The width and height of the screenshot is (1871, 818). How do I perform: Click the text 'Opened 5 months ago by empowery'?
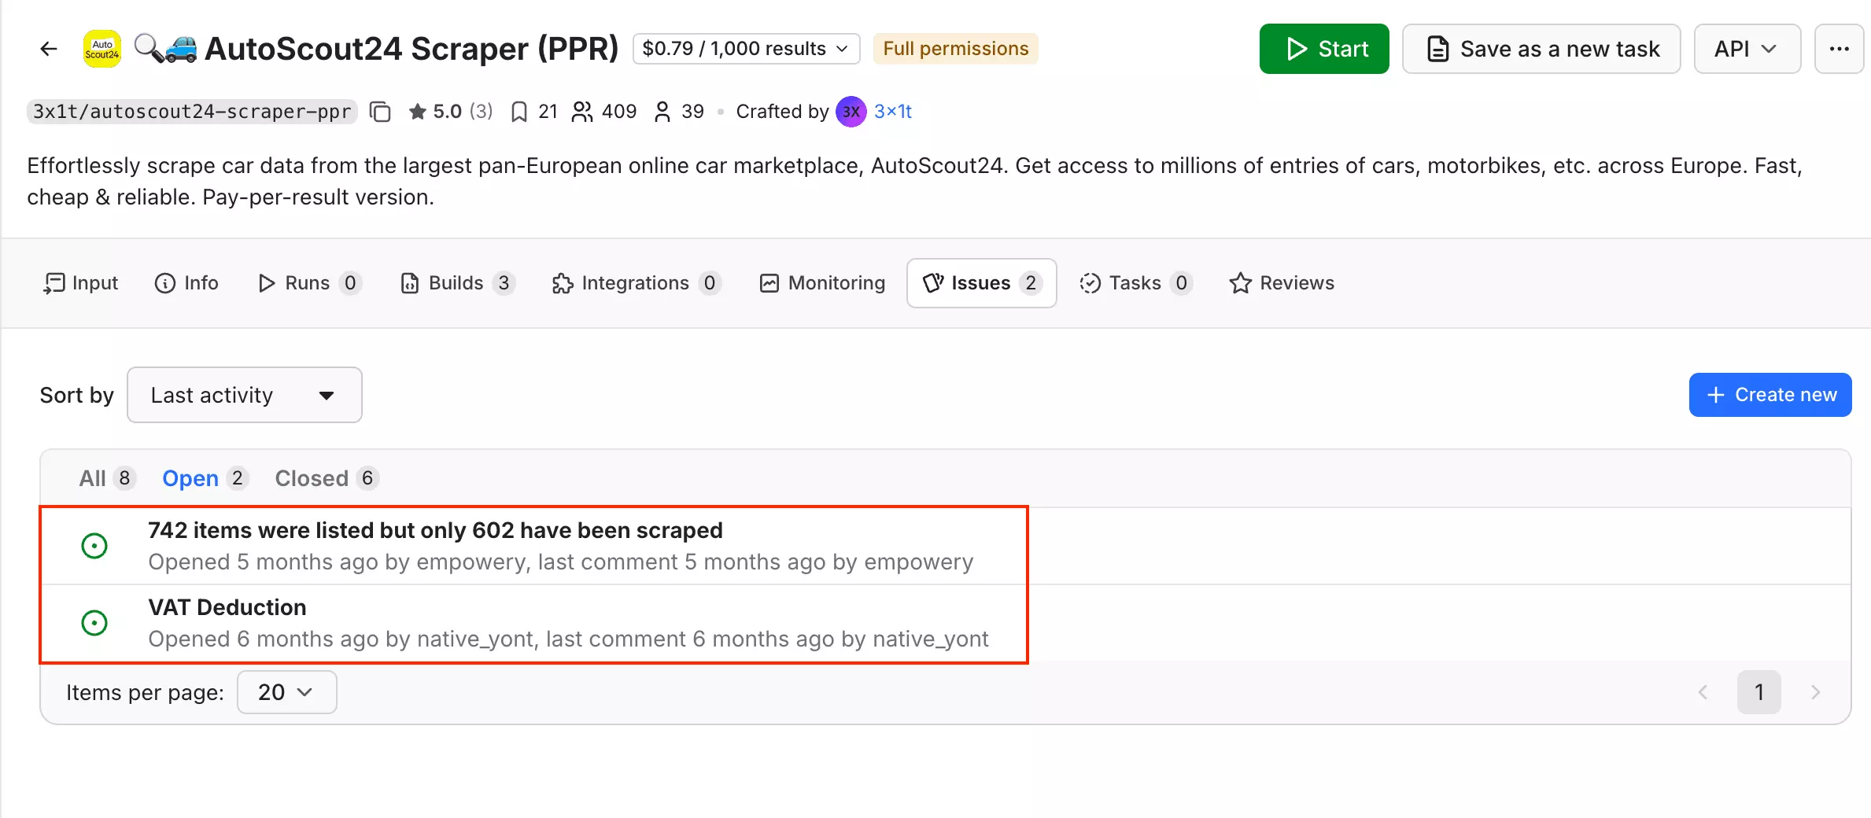click(x=338, y=562)
